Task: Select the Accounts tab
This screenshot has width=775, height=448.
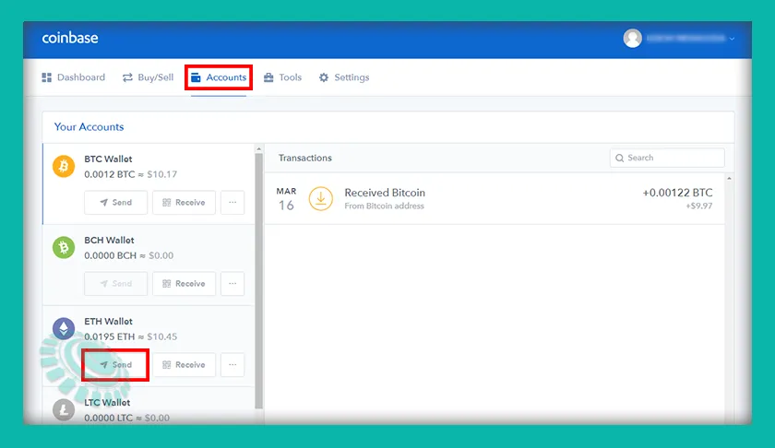Action: (219, 77)
